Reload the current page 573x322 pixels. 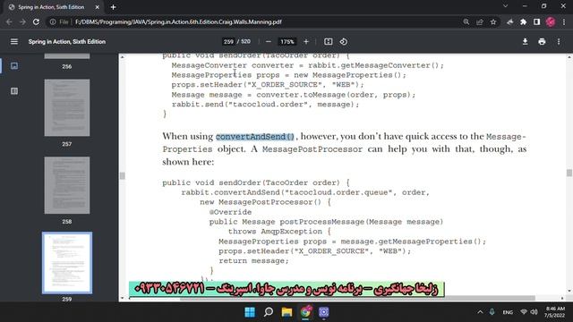point(36,21)
